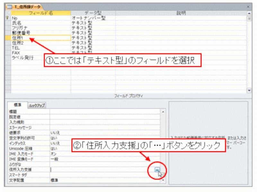Image resolution: width=257 pixels, height=192 pixels.
Task: Click the description cell for No
Action: [181, 18]
